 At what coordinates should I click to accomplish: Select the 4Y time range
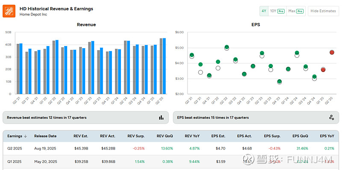click(264, 11)
